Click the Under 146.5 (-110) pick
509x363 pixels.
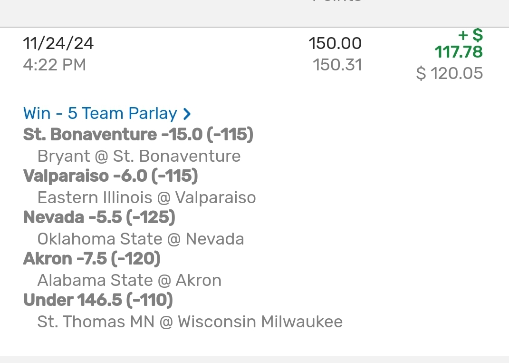(98, 300)
